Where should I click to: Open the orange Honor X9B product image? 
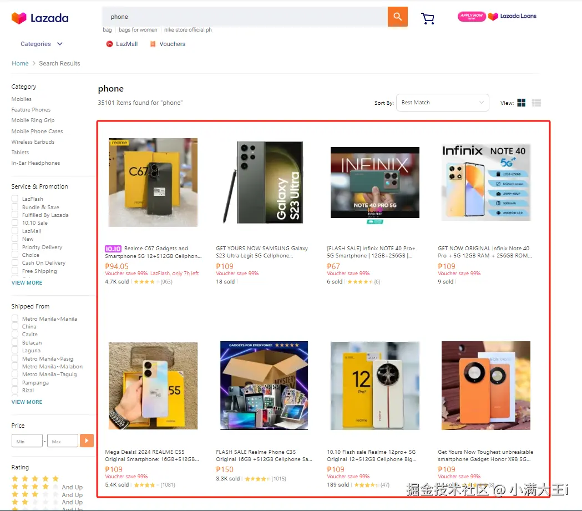486,386
